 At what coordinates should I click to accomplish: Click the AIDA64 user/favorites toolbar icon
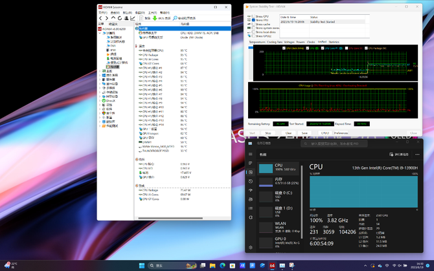coord(126,18)
